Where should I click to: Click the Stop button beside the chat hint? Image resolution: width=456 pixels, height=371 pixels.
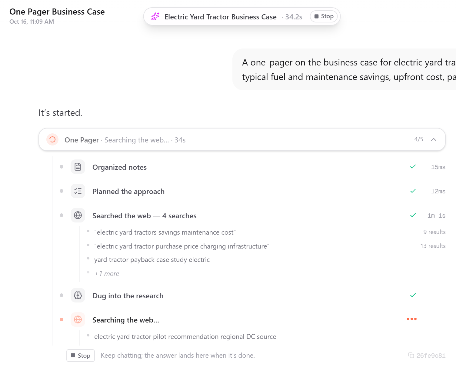(x=81, y=356)
